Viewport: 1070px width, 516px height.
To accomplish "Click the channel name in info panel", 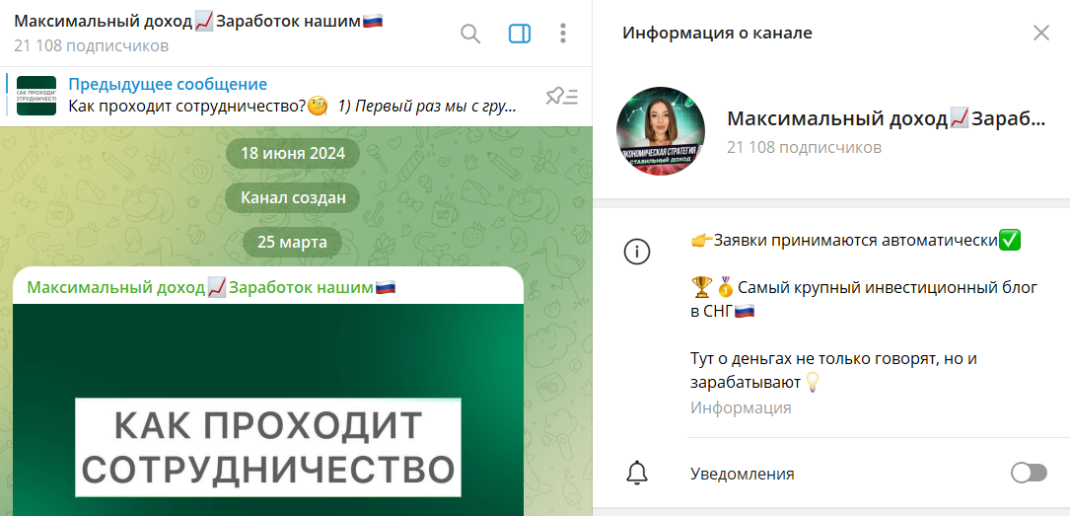I will tap(886, 118).
